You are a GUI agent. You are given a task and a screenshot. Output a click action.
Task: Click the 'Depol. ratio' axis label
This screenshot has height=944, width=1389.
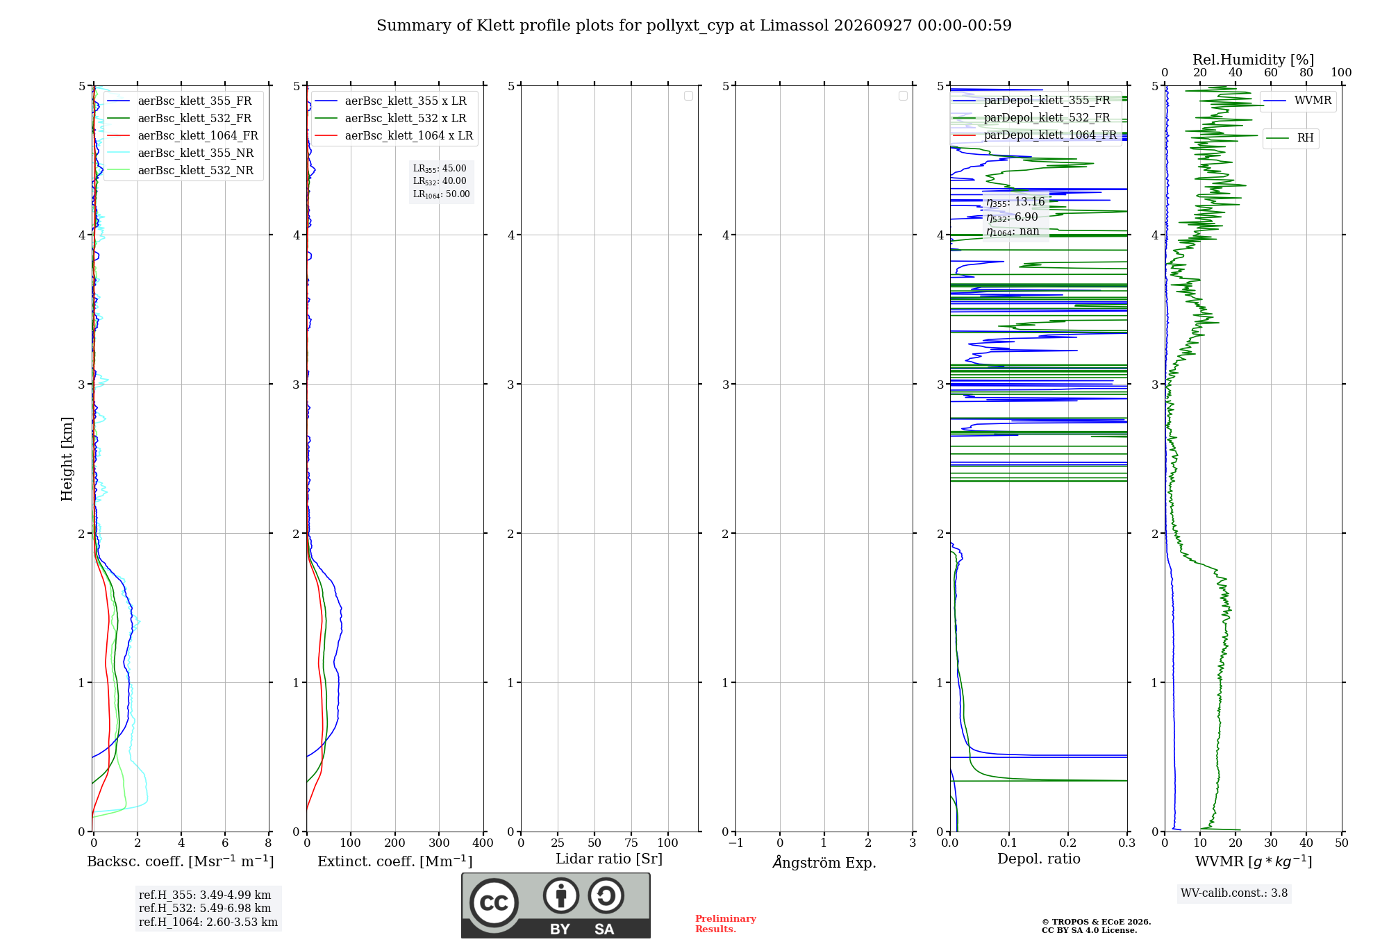click(x=1039, y=859)
